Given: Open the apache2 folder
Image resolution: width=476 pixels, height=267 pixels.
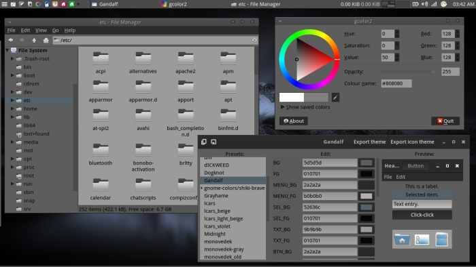Looking at the screenshot, I should pos(186,62).
